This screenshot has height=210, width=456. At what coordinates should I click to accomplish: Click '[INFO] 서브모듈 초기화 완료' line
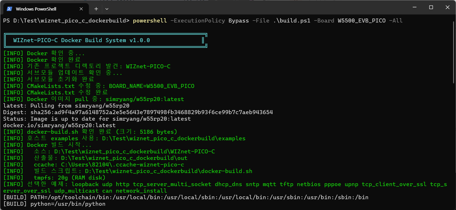[x=49, y=80]
